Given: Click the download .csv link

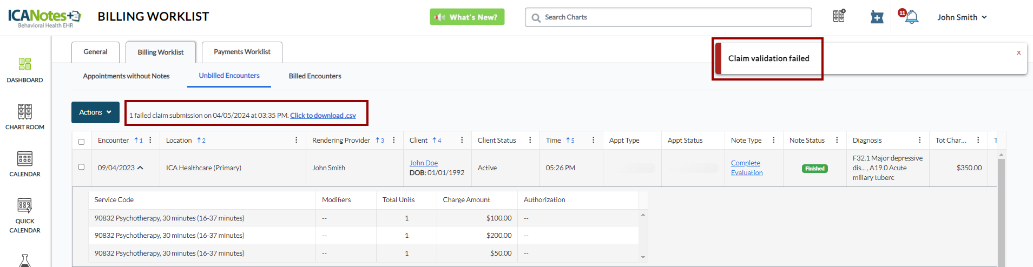Looking at the screenshot, I should 323,116.
